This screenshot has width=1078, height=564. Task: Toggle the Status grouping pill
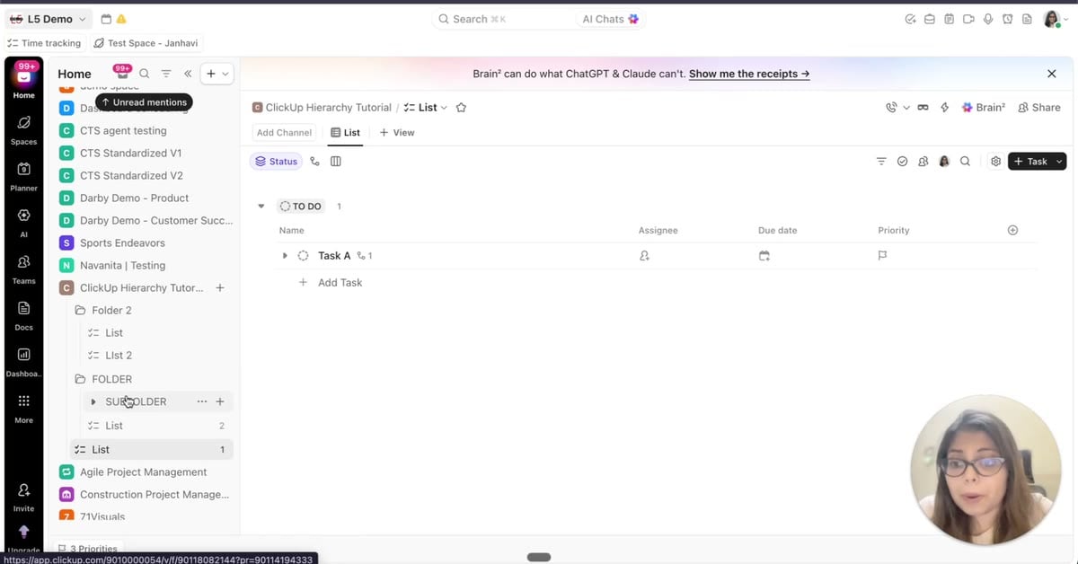[x=276, y=162]
